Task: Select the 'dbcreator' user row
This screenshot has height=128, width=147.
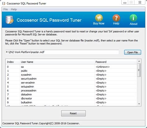Action: (71, 99)
